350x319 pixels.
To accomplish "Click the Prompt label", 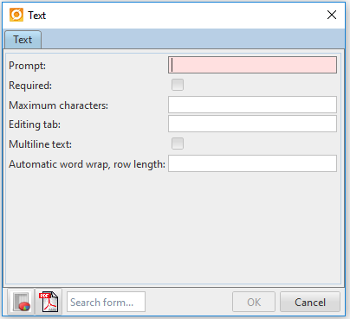I will click(27, 66).
